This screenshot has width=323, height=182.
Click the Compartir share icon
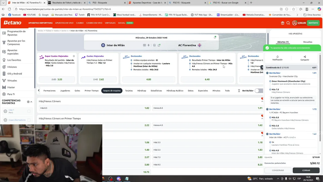tap(305, 57)
